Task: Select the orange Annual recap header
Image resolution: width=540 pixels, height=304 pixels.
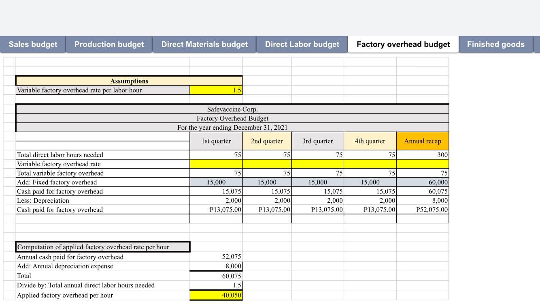Action: [423, 141]
